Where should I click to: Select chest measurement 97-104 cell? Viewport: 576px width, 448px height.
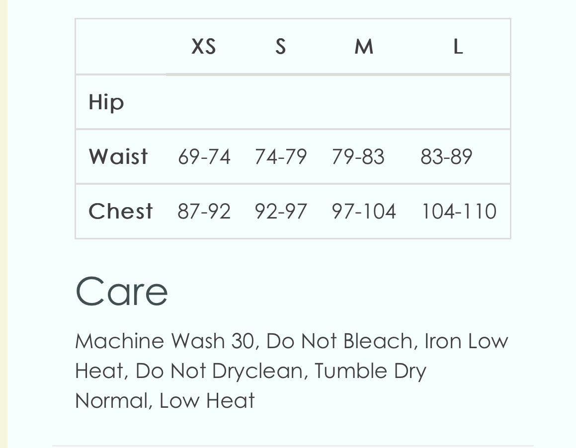point(364,212)
